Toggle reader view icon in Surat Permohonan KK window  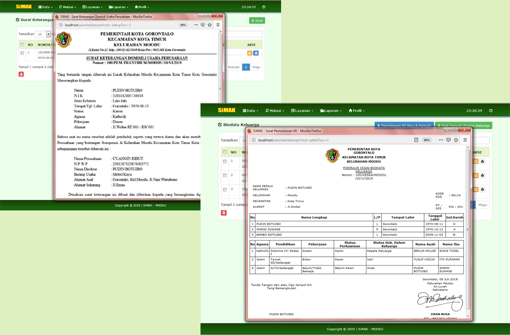[416, 140]
